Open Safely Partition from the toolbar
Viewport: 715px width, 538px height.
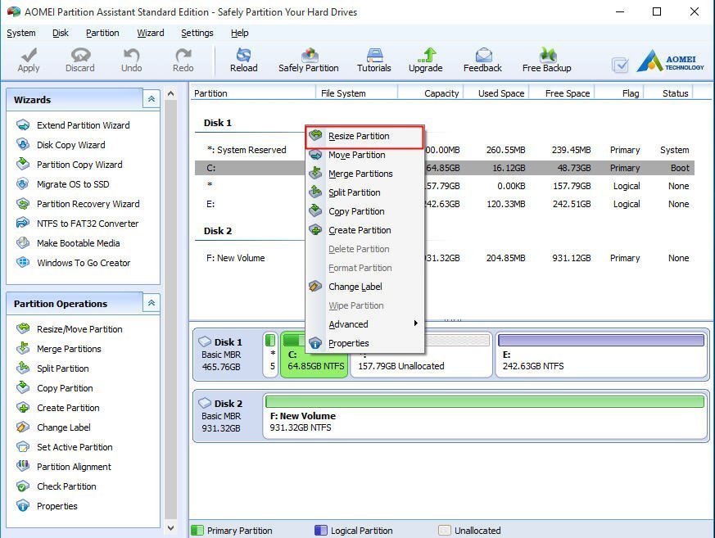coord(309,60)
